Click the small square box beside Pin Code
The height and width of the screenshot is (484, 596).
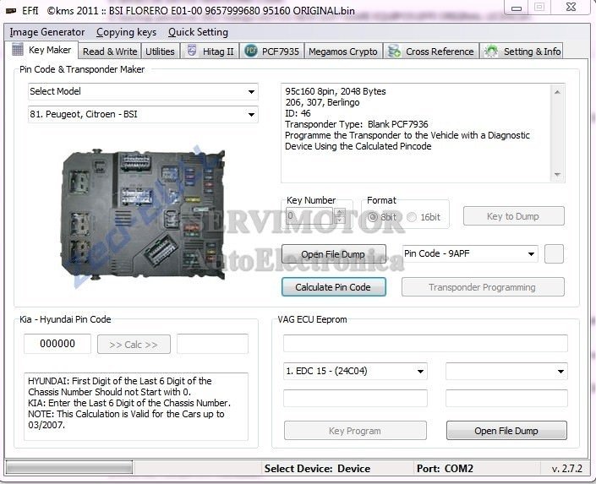tap(554, 253)
